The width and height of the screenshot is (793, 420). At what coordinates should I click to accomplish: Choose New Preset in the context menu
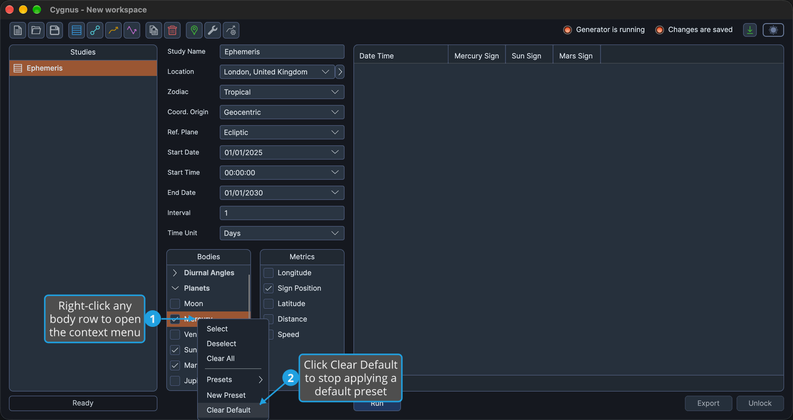tap(233, 395)
